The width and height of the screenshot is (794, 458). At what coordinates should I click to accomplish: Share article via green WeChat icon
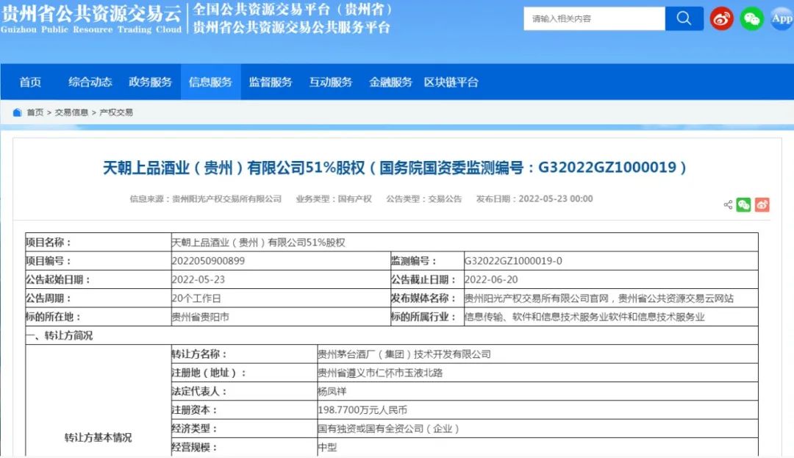743,204
